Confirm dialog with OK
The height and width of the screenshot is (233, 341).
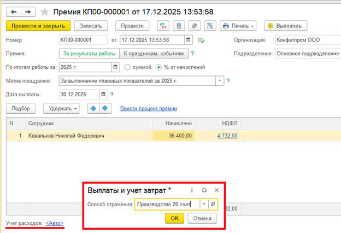(x=175, y=218)
